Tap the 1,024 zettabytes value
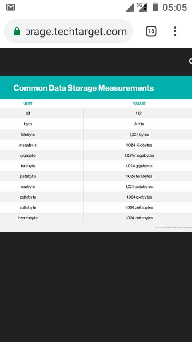This screenshot has height=342, width=192. pos(139,207)
